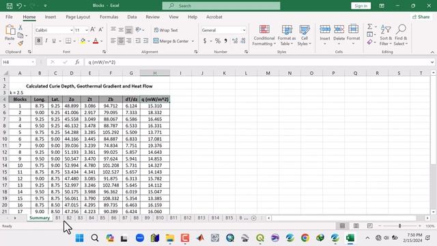Switch to Page Break Preview in status bar
The height and width of the screenshot is (246, 437).
click(369, 226)
